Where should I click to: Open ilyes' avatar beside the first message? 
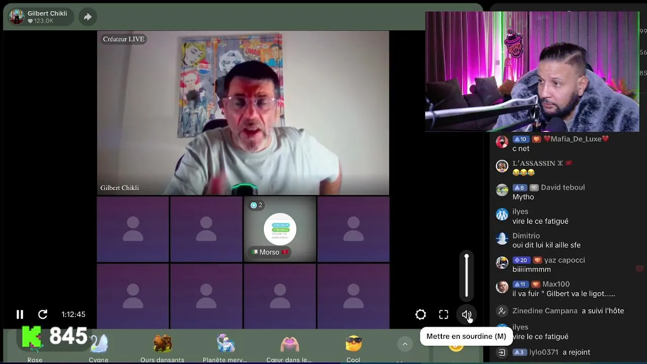[502, 214]
